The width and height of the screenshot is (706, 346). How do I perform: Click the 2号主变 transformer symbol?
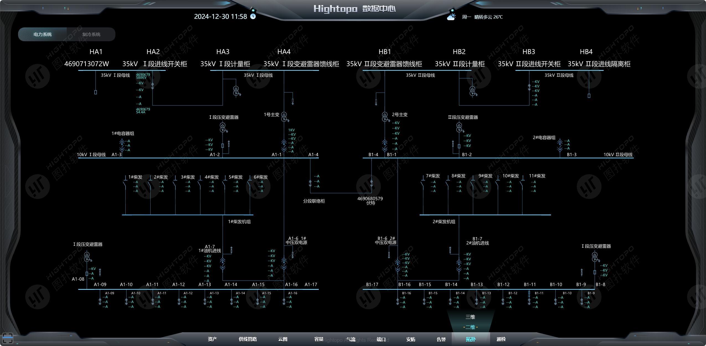click(x=385, y=117)
